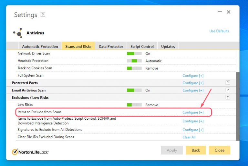Screen dimensions: 248x166
Task: Minimize the Settings window
Action: pos(220,12)
